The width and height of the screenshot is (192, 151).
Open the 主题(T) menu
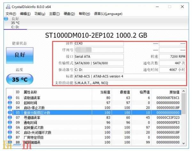(x=54, y=14)
